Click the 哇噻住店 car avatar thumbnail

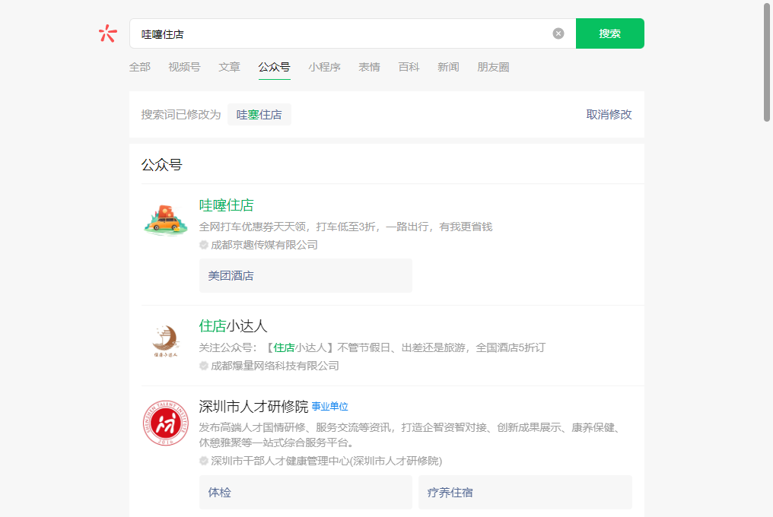(x=166, y=219)
